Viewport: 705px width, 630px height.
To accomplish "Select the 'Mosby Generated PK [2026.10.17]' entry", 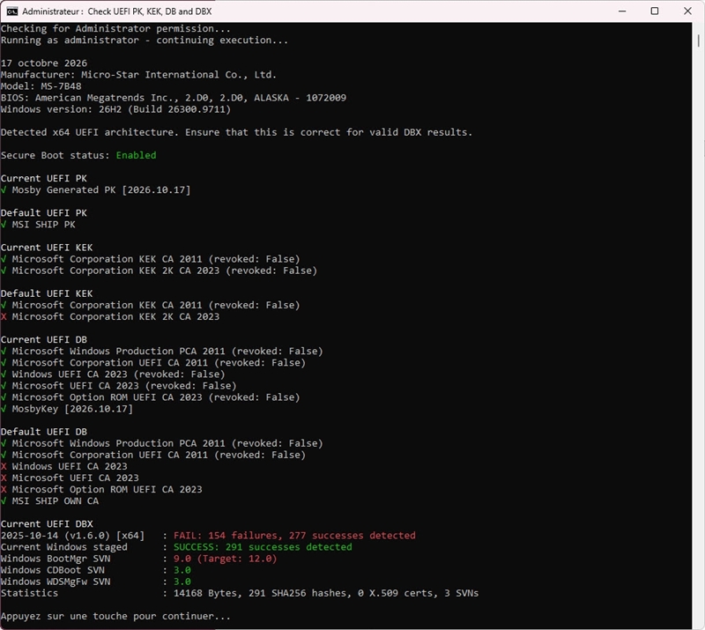I will [x=101, y=189].
